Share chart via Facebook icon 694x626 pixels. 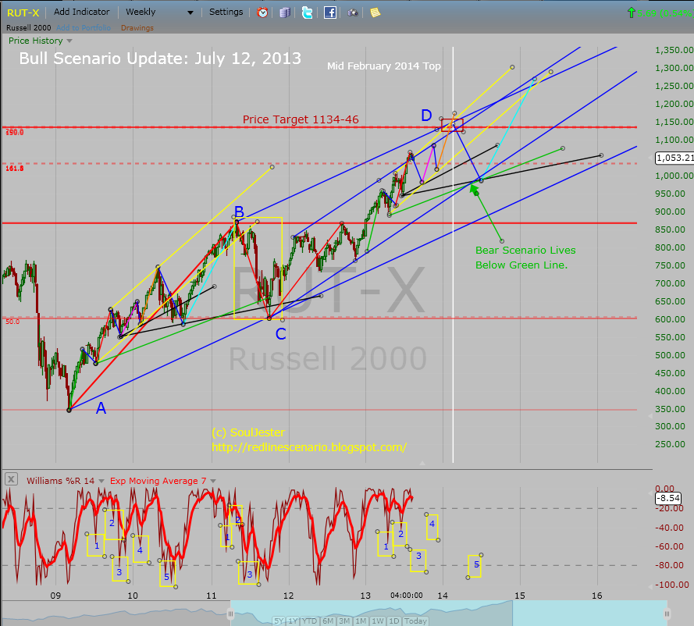329,12
